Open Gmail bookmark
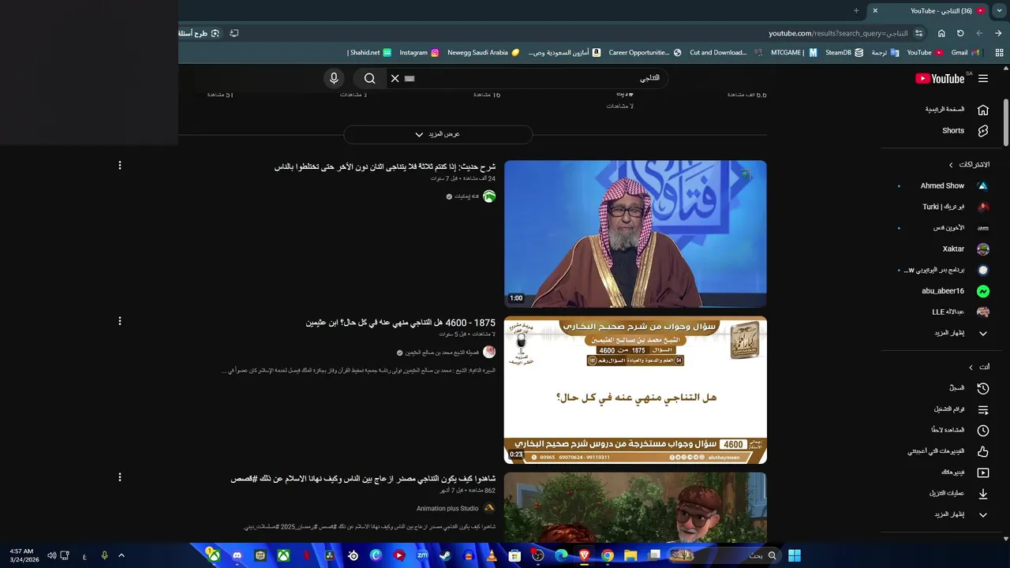This screenshot has height=568, width=1010. (965, 53)
